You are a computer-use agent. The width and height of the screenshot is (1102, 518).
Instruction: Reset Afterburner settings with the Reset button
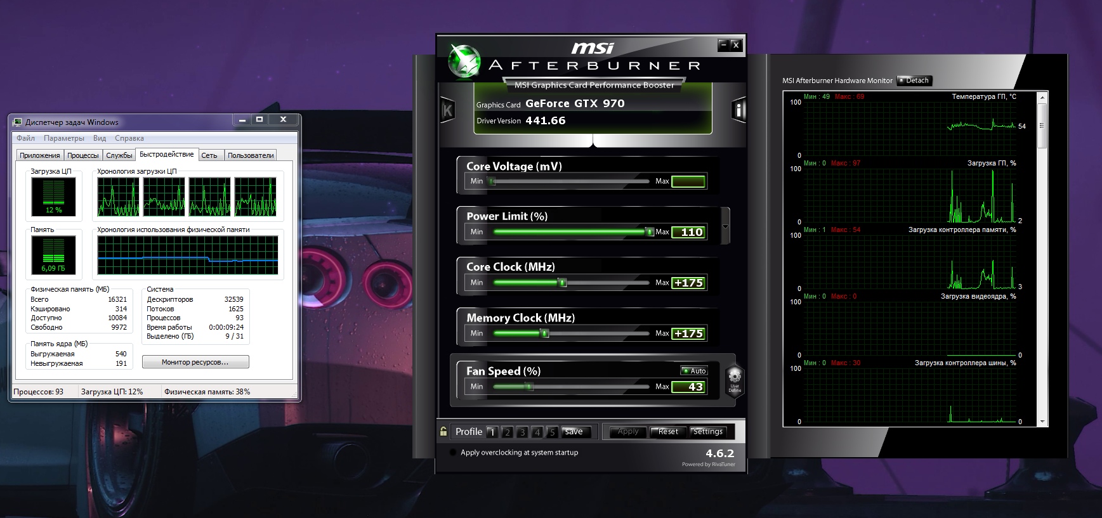667,432
